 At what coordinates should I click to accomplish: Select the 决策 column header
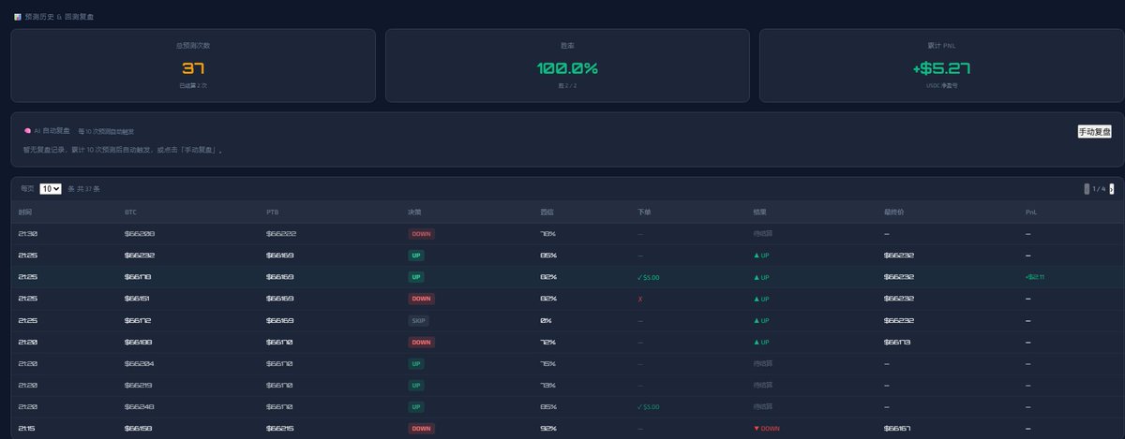[414, 212]
